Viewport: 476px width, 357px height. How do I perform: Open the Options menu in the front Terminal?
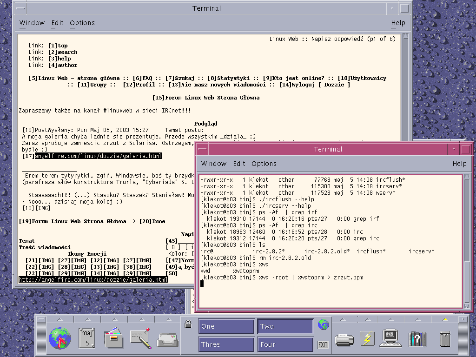pos(264,164)
